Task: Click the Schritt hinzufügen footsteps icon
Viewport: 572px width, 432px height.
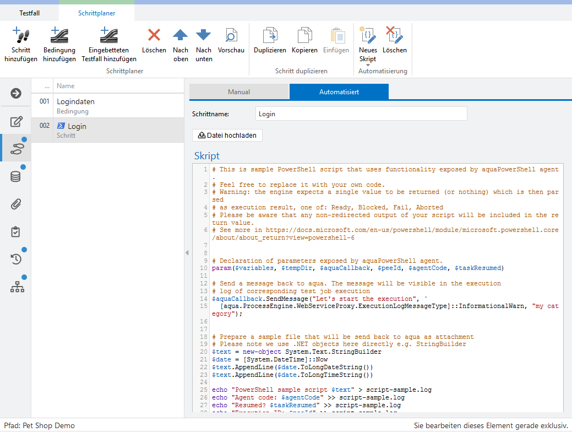Action: tap(21, 35)
